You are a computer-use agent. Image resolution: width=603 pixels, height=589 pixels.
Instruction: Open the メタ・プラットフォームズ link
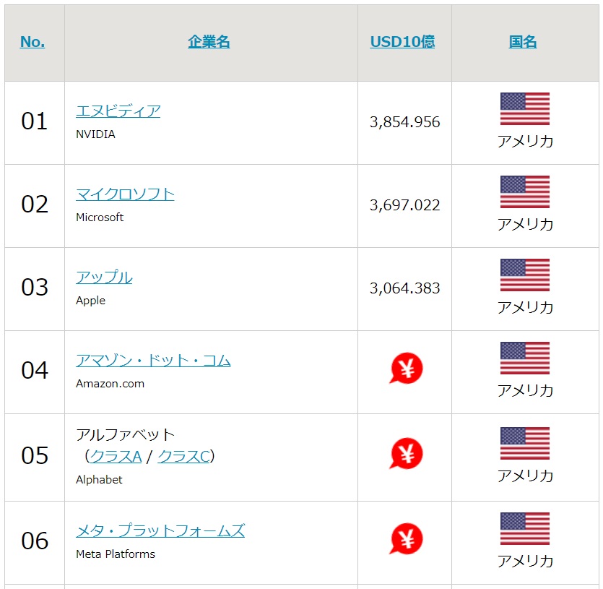click(160, 531)
